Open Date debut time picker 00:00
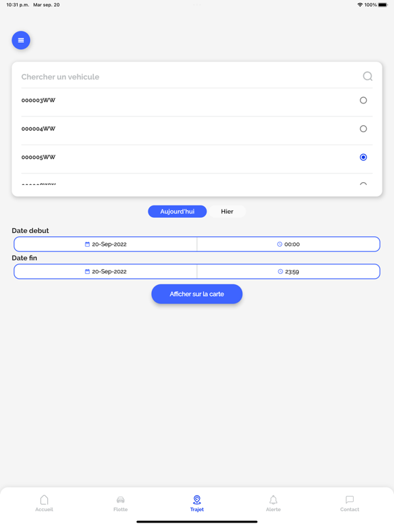 point(289,245)
